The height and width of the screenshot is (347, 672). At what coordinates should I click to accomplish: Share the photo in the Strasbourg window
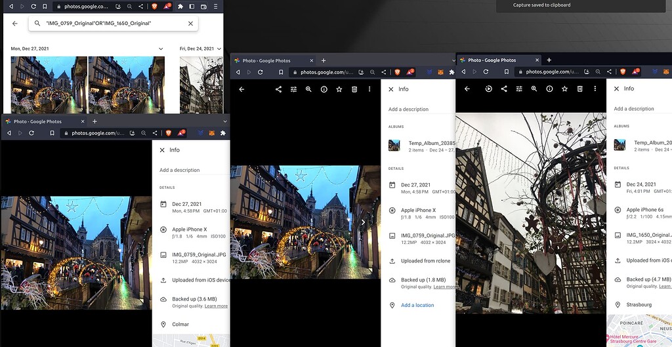(504, 89)
